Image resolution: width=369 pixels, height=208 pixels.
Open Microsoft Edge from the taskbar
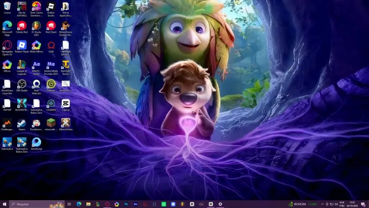79,204
